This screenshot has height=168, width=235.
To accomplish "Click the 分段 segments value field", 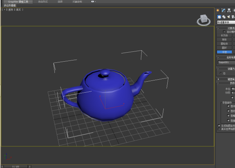I will click(233, 93).
